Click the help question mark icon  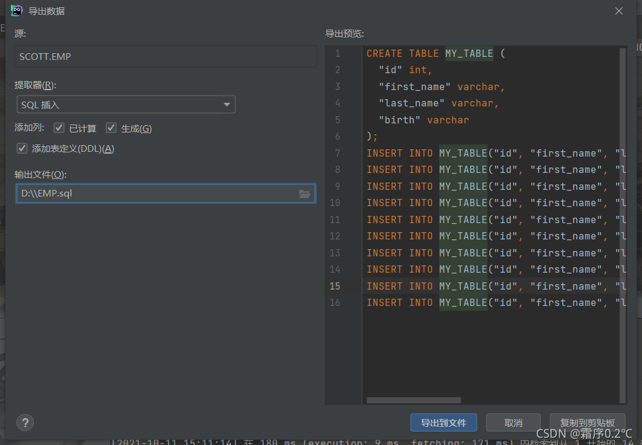25,423
